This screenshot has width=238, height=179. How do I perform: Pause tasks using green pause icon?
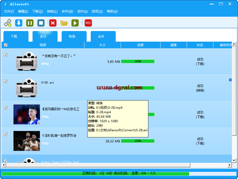(30, 23)
